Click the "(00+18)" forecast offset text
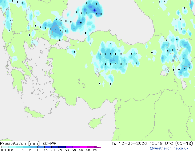 pyautogui.click(x=184, y=144)
